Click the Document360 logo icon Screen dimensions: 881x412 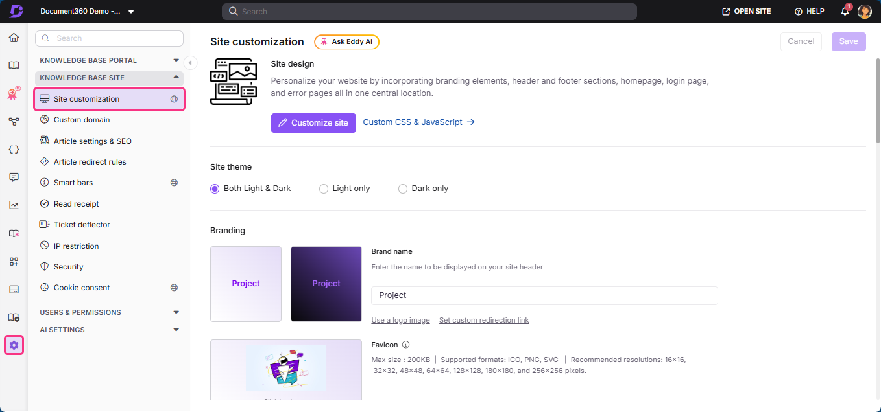(x=16, y=11)
